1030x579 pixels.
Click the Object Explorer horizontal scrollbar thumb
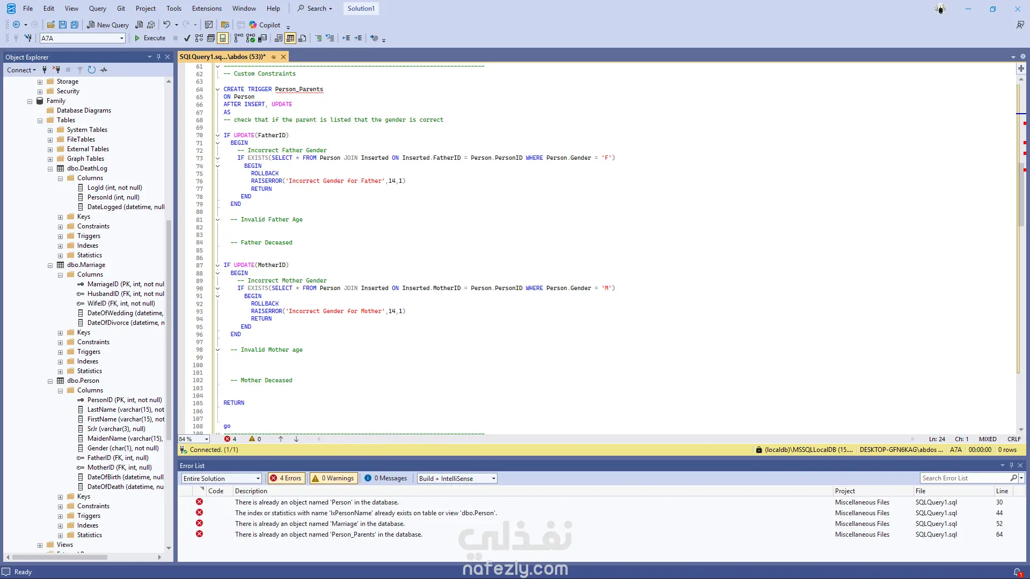(x=60, y=557)
